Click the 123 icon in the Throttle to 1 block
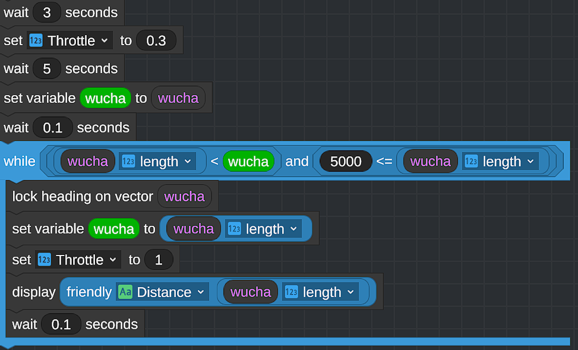 coord(45,260)
